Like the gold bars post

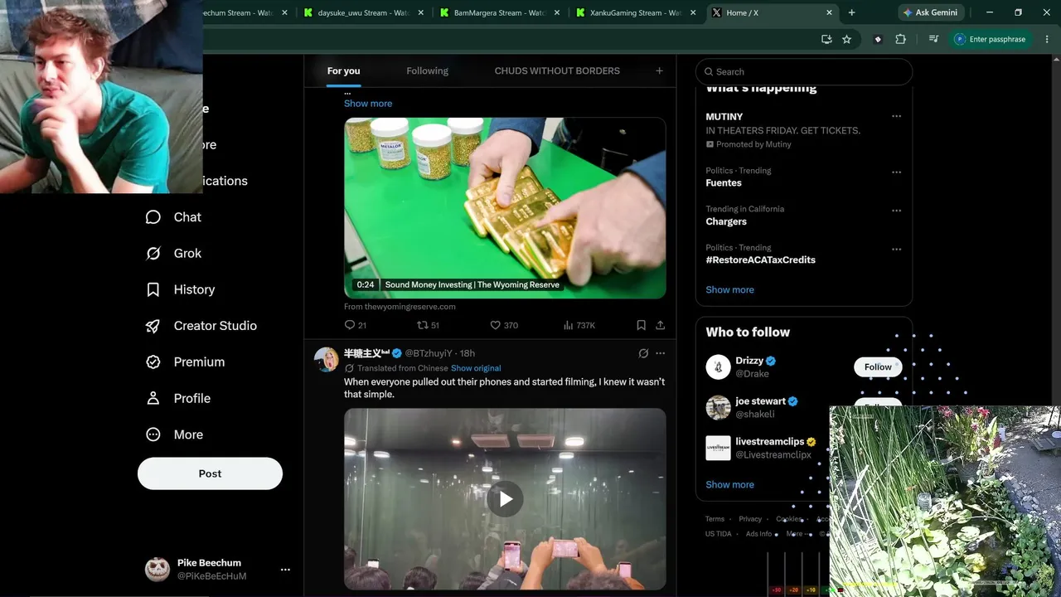point(504,325)
